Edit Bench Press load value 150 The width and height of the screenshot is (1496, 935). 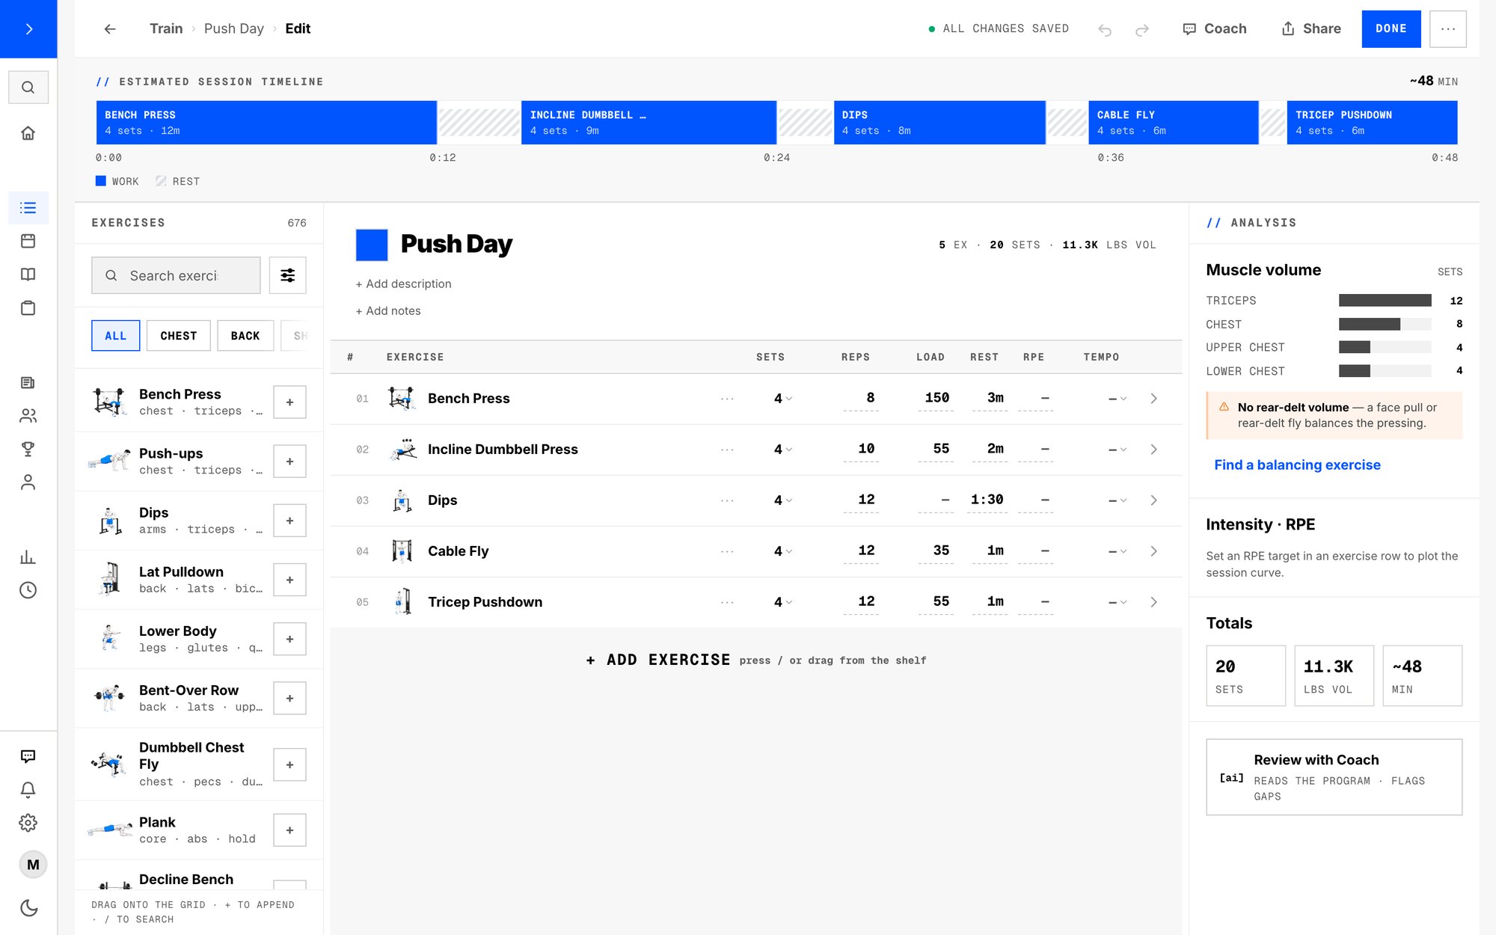coord(936,399)
